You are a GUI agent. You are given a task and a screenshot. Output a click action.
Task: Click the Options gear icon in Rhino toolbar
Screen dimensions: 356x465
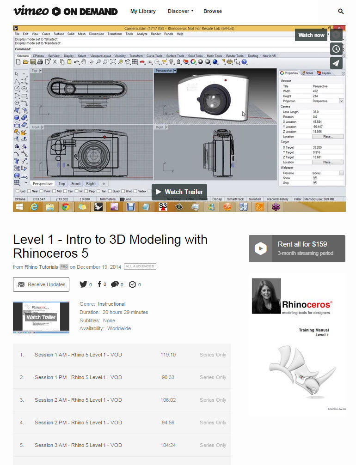(x=229, y=62)
